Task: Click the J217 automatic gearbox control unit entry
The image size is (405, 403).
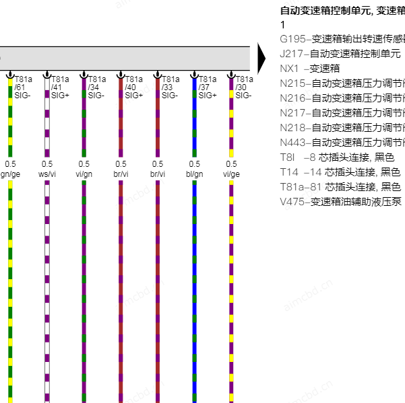Action: [x=340, y=54]
